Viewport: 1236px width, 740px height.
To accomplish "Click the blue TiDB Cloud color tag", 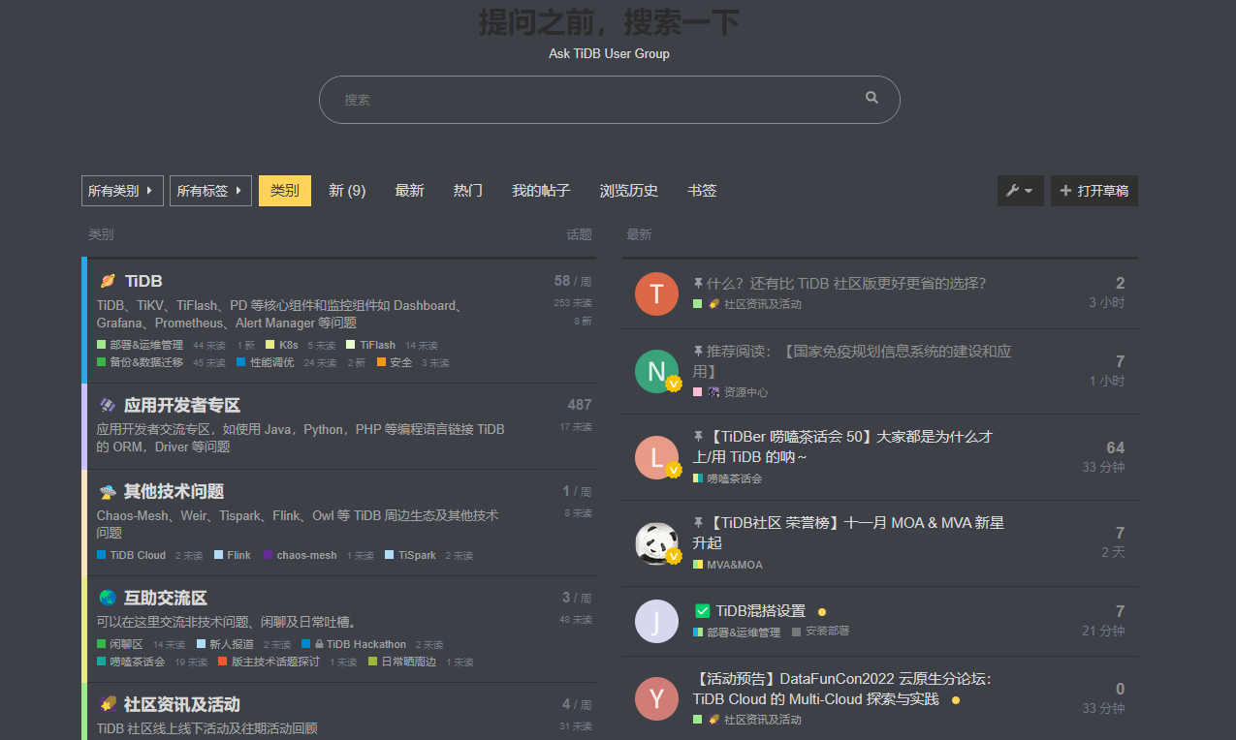I will [131, 555].
